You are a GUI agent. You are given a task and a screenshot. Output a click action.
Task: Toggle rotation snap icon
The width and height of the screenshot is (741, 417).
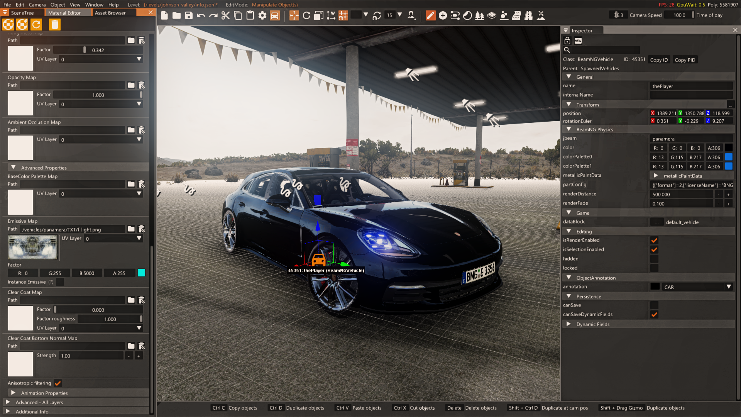tap(377, 15)
